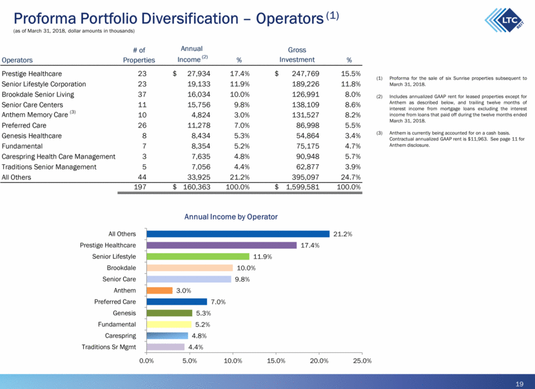Select the olive green Genesis chart bar
This screenshot has height=389, width=535.
170,313
